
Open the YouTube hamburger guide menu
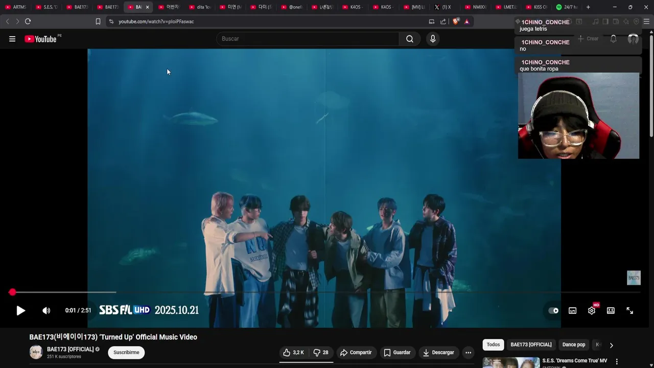click(x=12, y=39)
